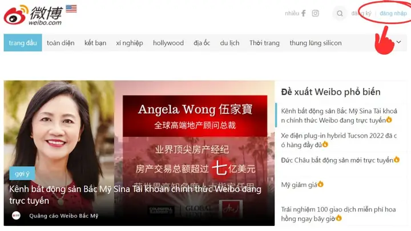Open the địa ốc tab
Viewport: 411px width, 231px height.
[x=202, y=43]
